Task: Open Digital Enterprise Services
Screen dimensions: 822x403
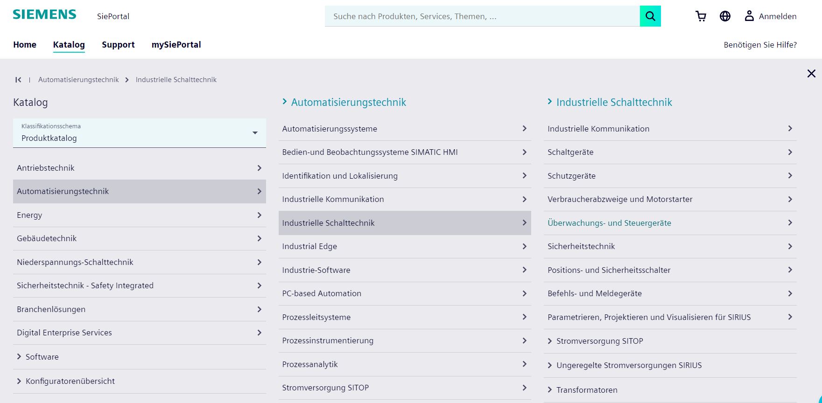Action: point(140,333)
